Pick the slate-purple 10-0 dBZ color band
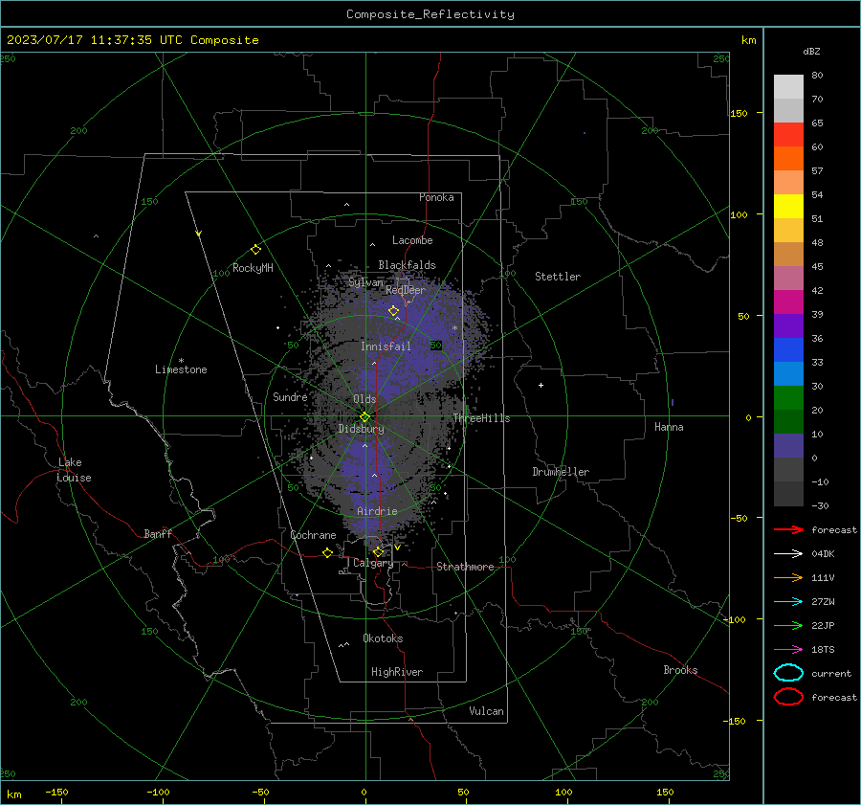The width and height of the screenshot is (861, 805). [x=788, y=445]
